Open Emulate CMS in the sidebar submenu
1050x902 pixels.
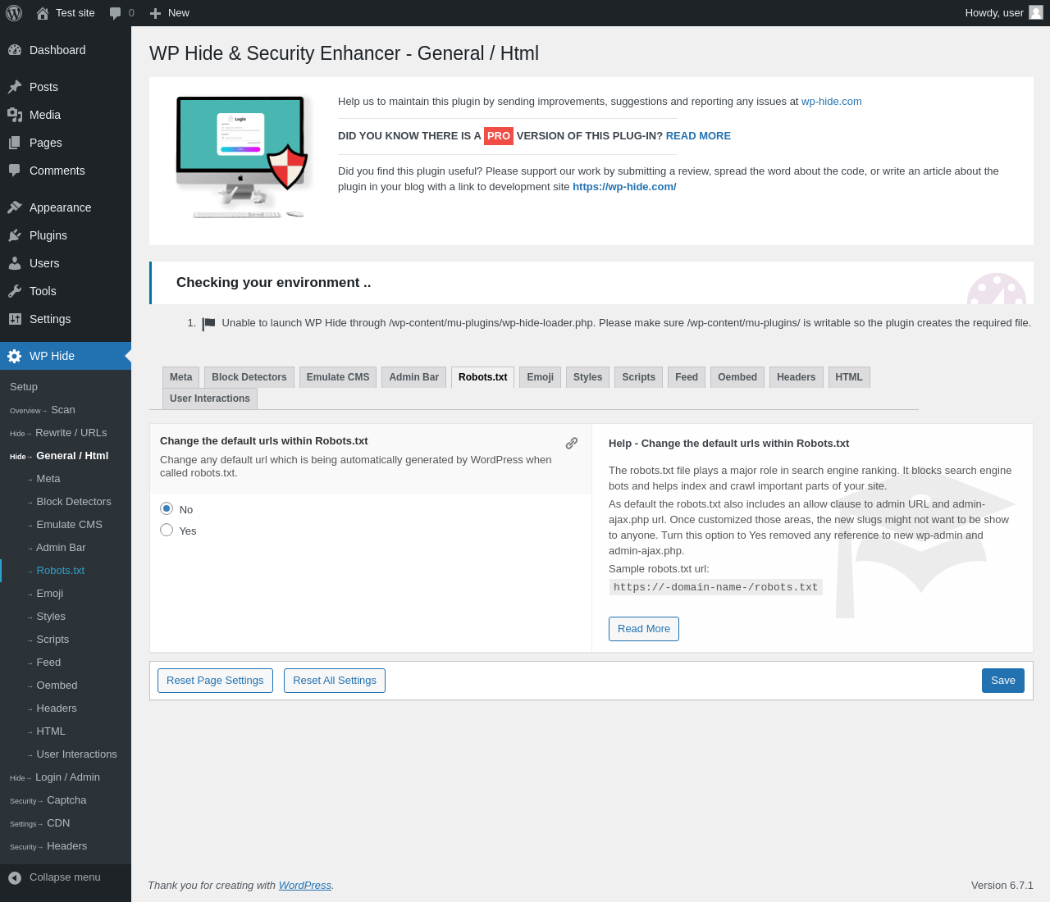66,525
